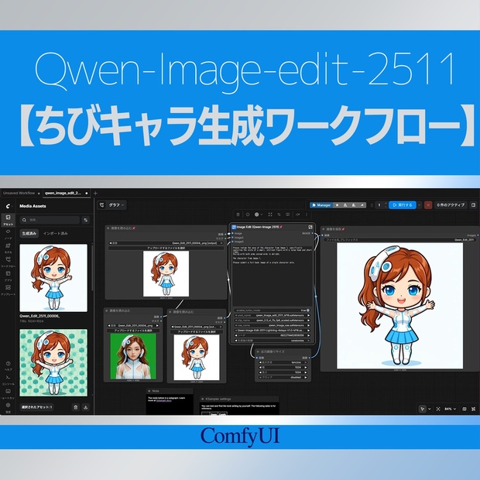Switch to qwen_image_edit_2... workflow tab

coord(67,194)
